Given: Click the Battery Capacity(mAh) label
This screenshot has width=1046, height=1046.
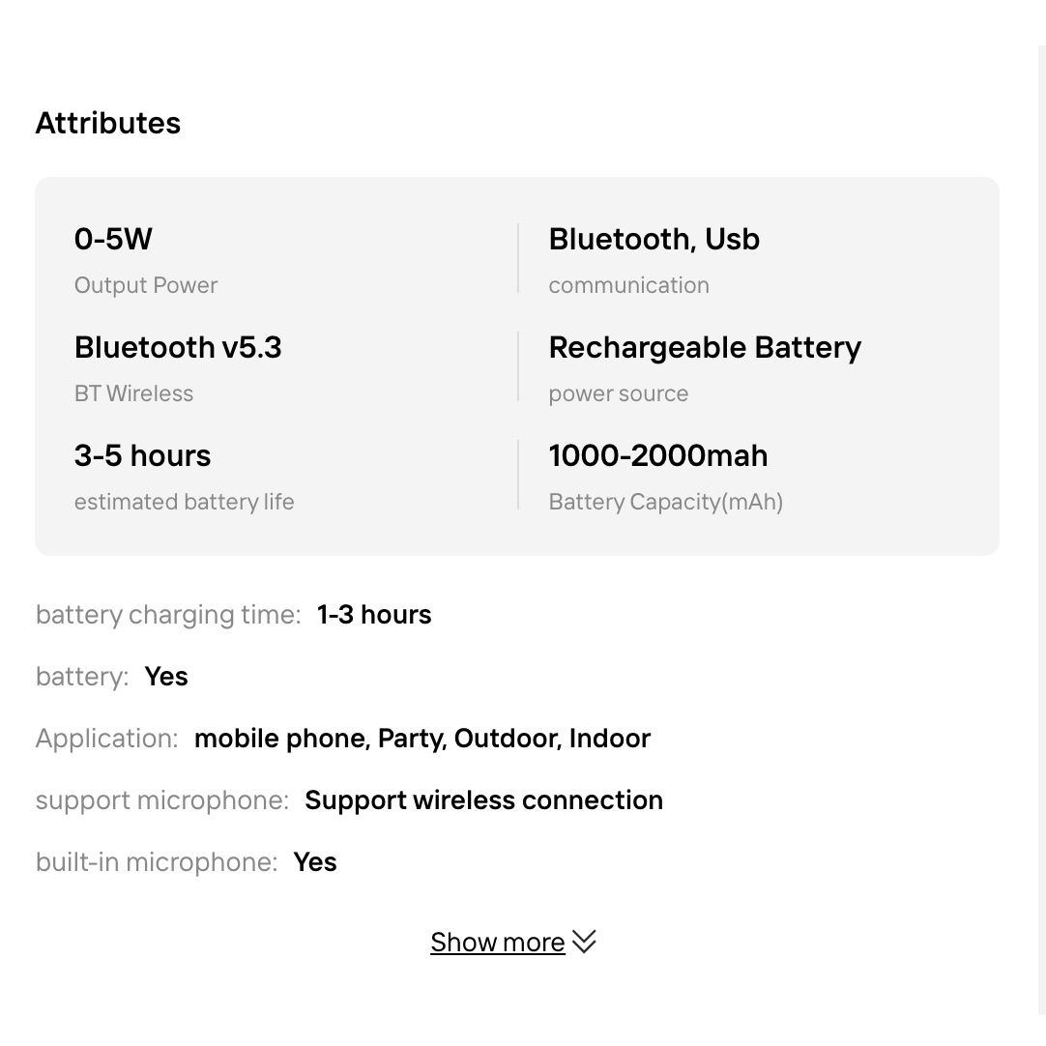Looking at the screenshot, I should coord(665,502).
